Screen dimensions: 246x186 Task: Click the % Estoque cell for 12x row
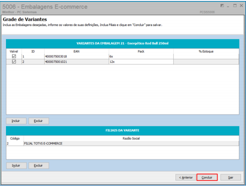(206, 61)
